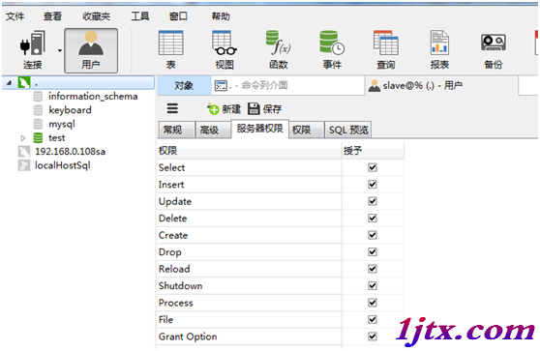The width and height of the screenshot is (540, 351).
Task: Click the keyboard database icon
Action: (x=38, y=110)
